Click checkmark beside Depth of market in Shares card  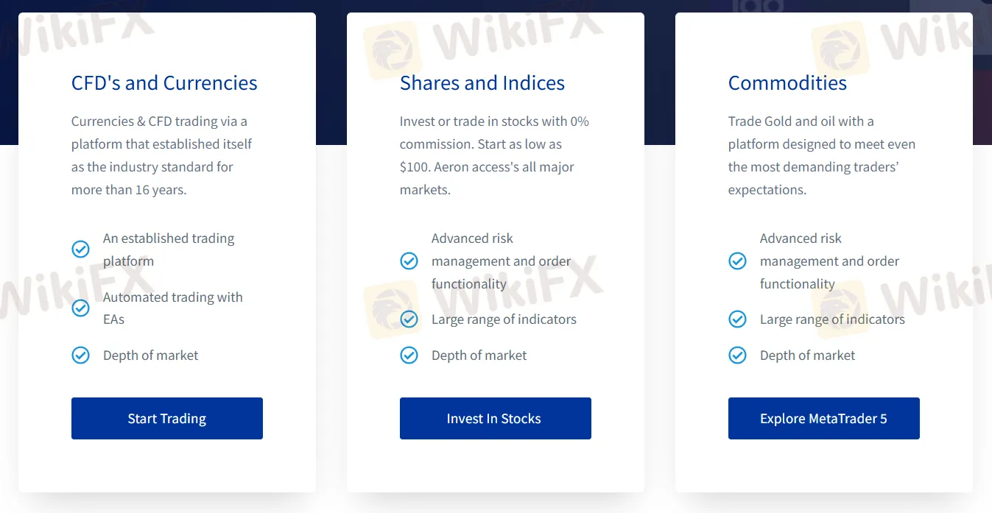click(x=409, y=355)
